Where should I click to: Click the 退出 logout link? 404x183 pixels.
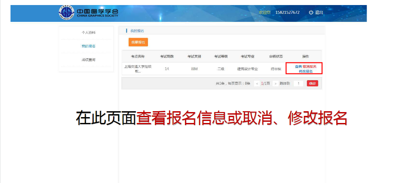(x=319, y=13)
